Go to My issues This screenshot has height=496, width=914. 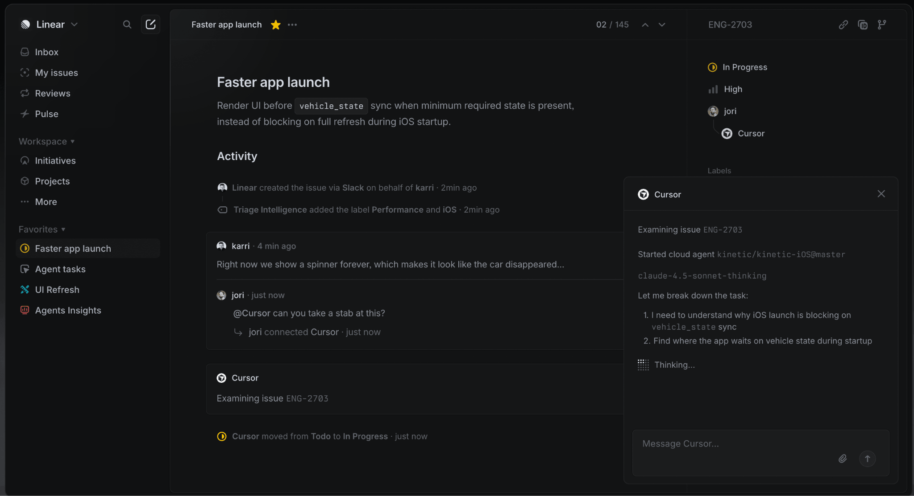click(56, 73)
